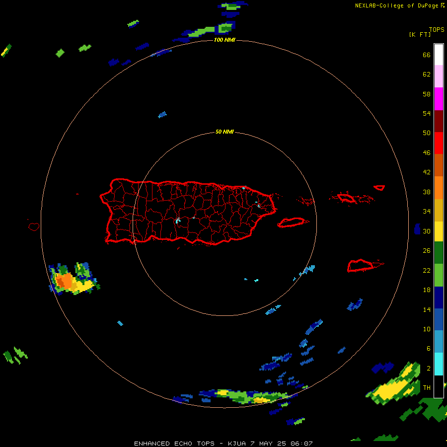Click the "34" legend value
447x447 pixels.
pos(427,212)
